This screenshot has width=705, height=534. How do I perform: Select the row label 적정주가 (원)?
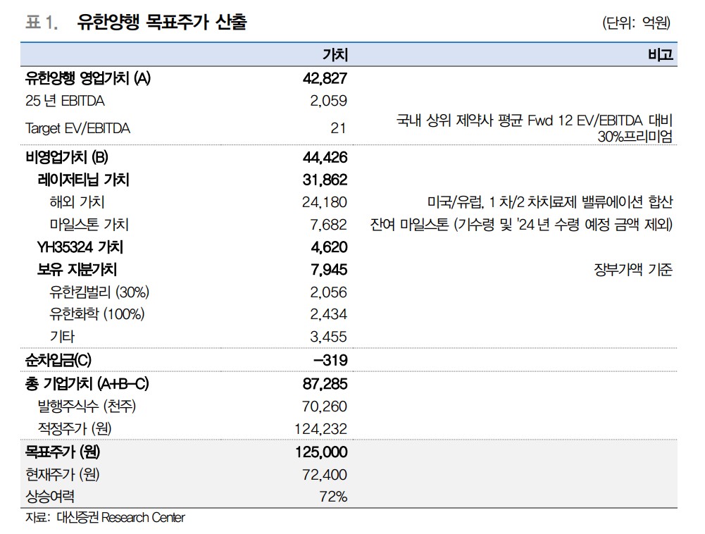pyautogui.click(x=75, y=428)
